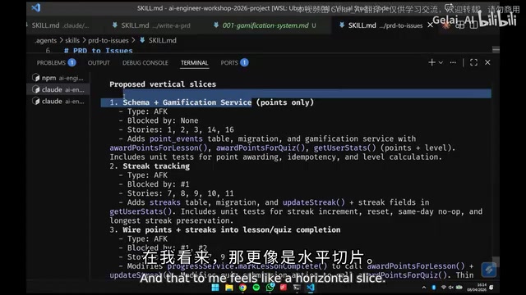Open the OUTPUT panel tab

click(x=99, y=62)
